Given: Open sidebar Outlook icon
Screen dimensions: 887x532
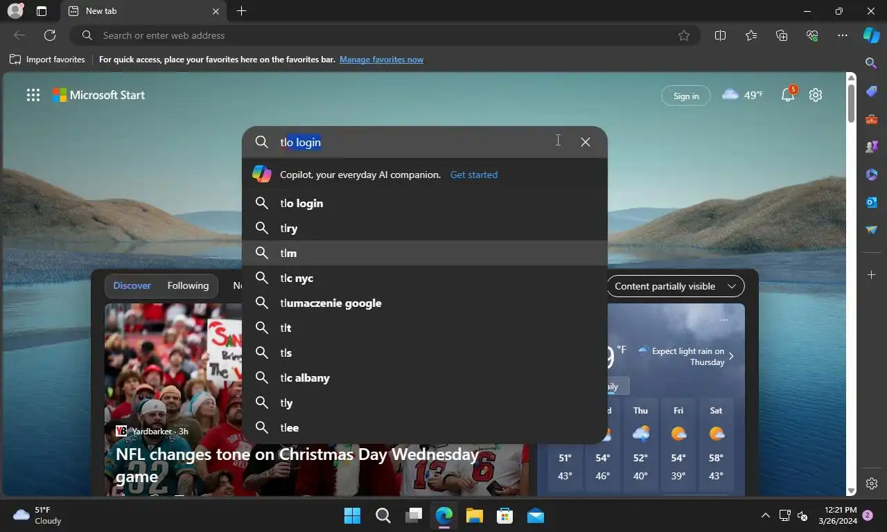Looking at the screenshot, I should [872, 202].
